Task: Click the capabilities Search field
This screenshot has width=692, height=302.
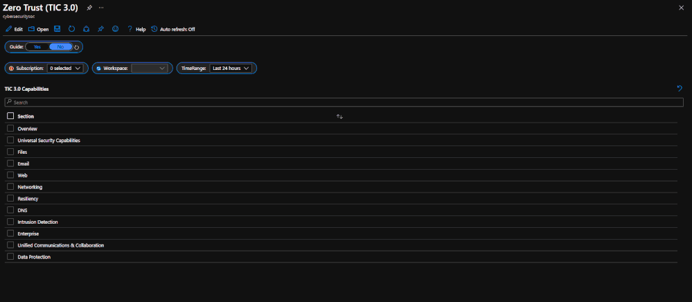Action: point(344,103)
